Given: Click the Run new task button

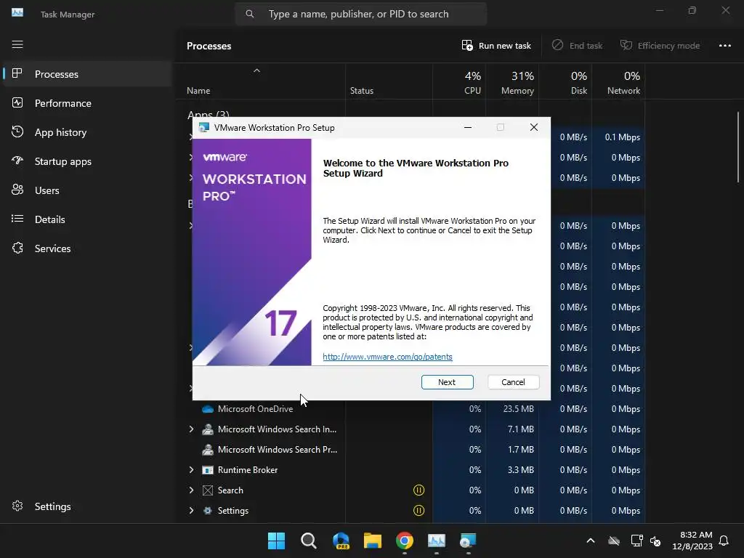Looking at the screenshot, I should pos(496,46).
